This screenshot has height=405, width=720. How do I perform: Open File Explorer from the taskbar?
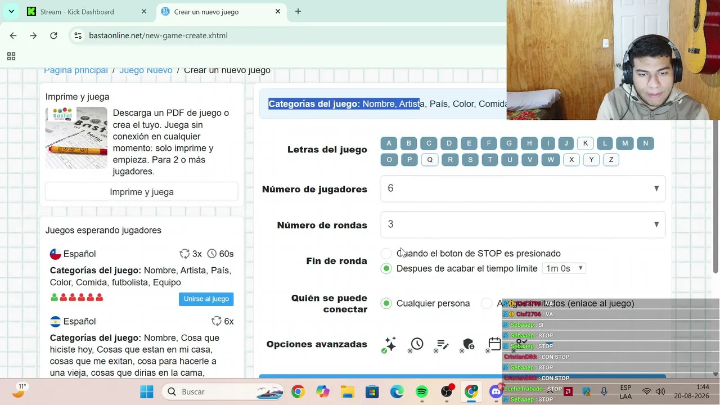(347, 391)
